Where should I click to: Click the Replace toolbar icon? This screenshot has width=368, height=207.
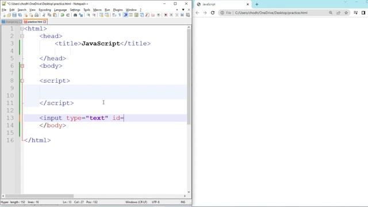click(81, 15)
